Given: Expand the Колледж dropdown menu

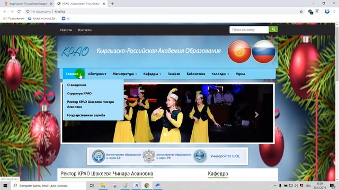Looking at the screenshot, I should 220,74.
